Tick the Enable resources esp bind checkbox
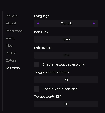The height and width of the screenshot is (113, 105). pos(36,64)
